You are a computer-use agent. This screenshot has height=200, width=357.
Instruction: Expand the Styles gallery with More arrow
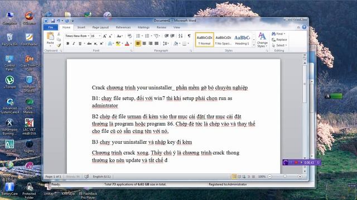(x=254, y=45)
